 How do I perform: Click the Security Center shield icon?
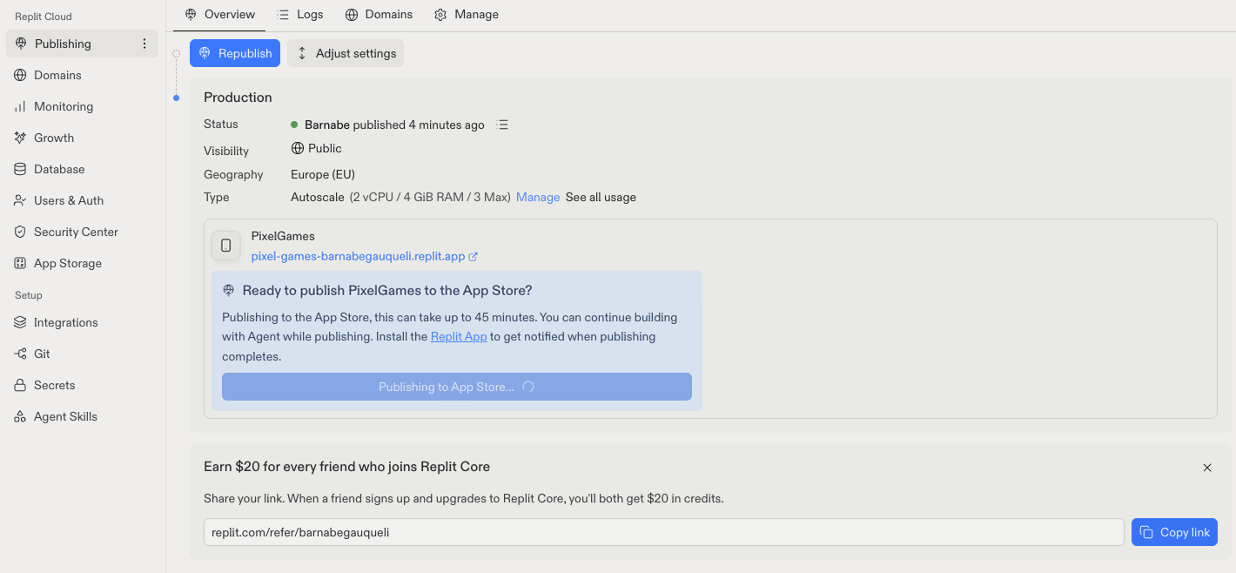point(20,232)
